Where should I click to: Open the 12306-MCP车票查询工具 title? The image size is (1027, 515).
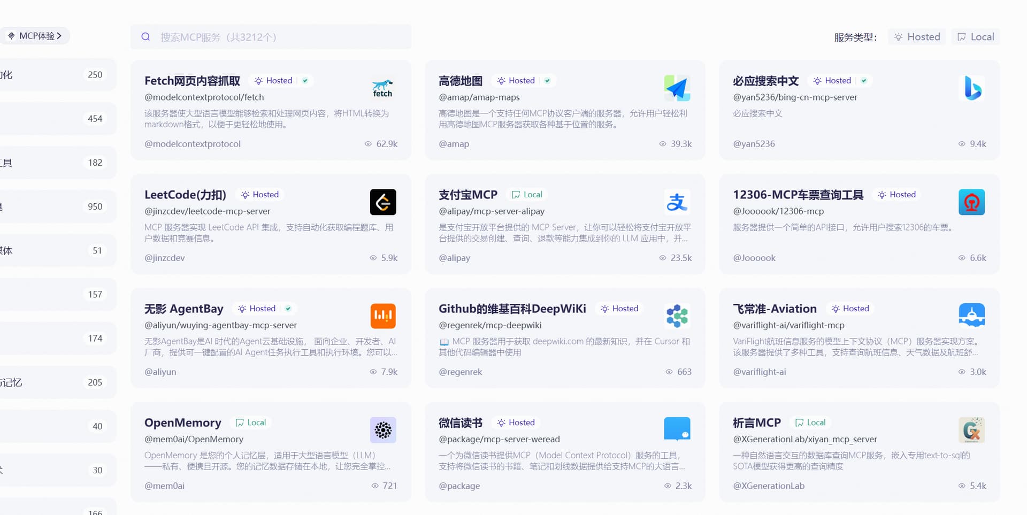798,195
